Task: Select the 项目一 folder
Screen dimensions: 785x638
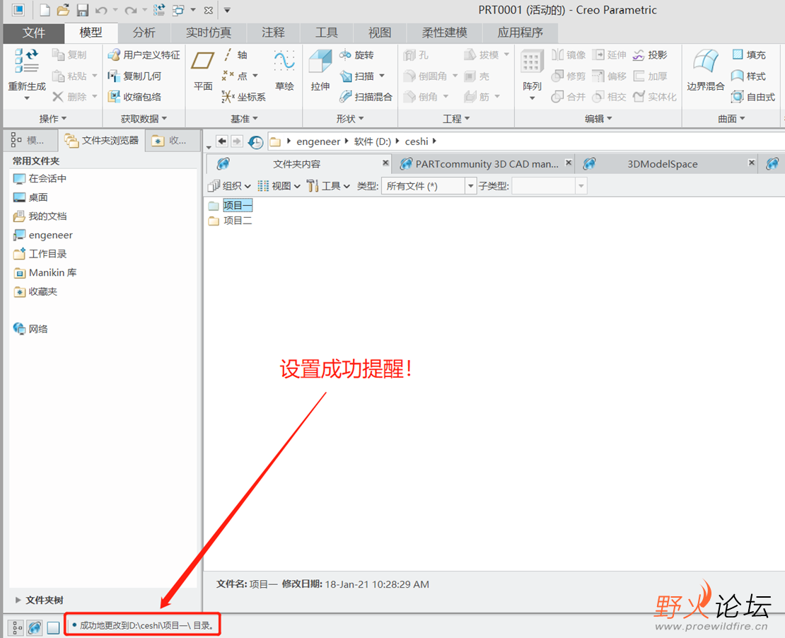Action: click(x=231, y=205)
